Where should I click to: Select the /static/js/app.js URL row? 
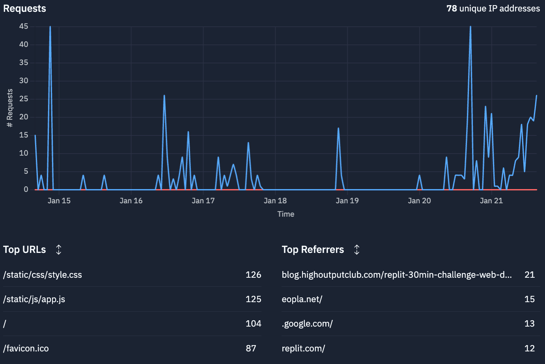pyautogui.click(x=132, y=299)
